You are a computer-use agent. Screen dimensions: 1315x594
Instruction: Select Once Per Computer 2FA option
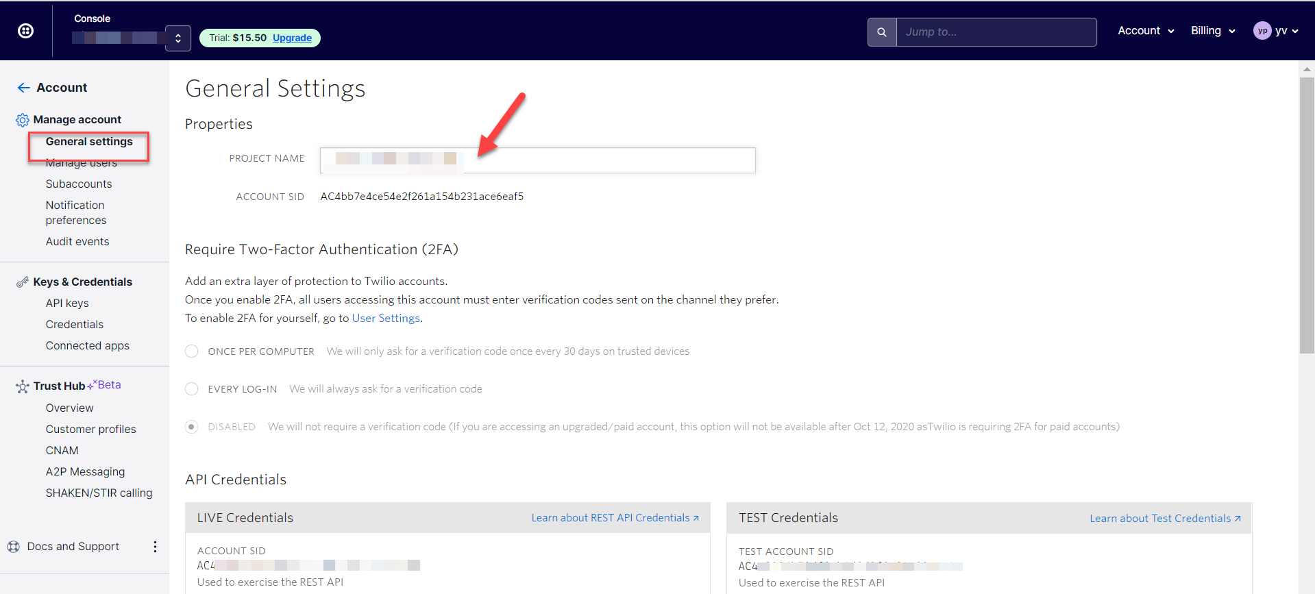click(192, 351)
